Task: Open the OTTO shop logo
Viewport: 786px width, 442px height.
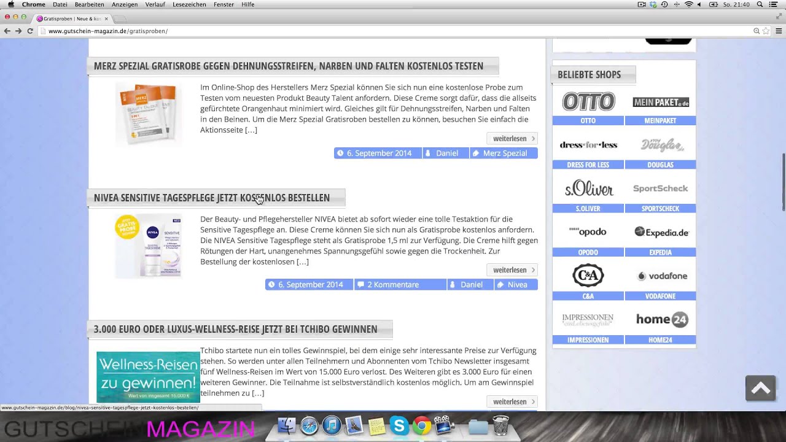Action: (588, 102)
